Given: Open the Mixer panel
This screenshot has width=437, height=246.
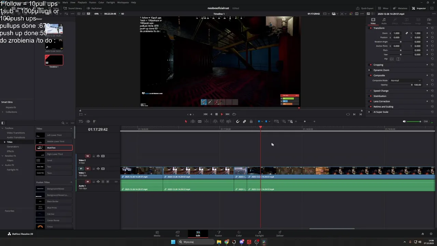Looking at the screenshot, I should [x=383, y=8].
